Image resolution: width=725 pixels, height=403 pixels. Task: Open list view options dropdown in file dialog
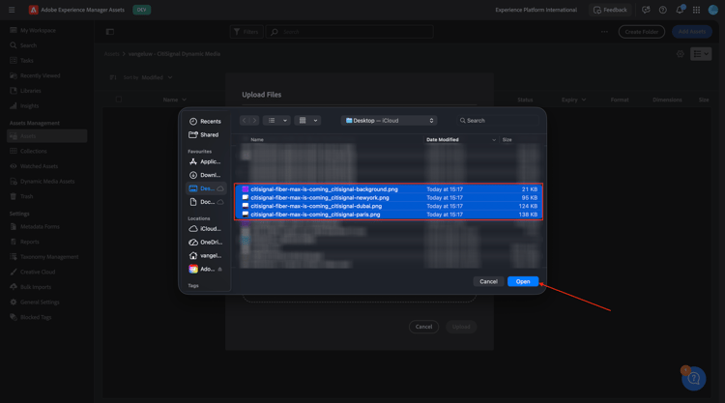(276, 121)
